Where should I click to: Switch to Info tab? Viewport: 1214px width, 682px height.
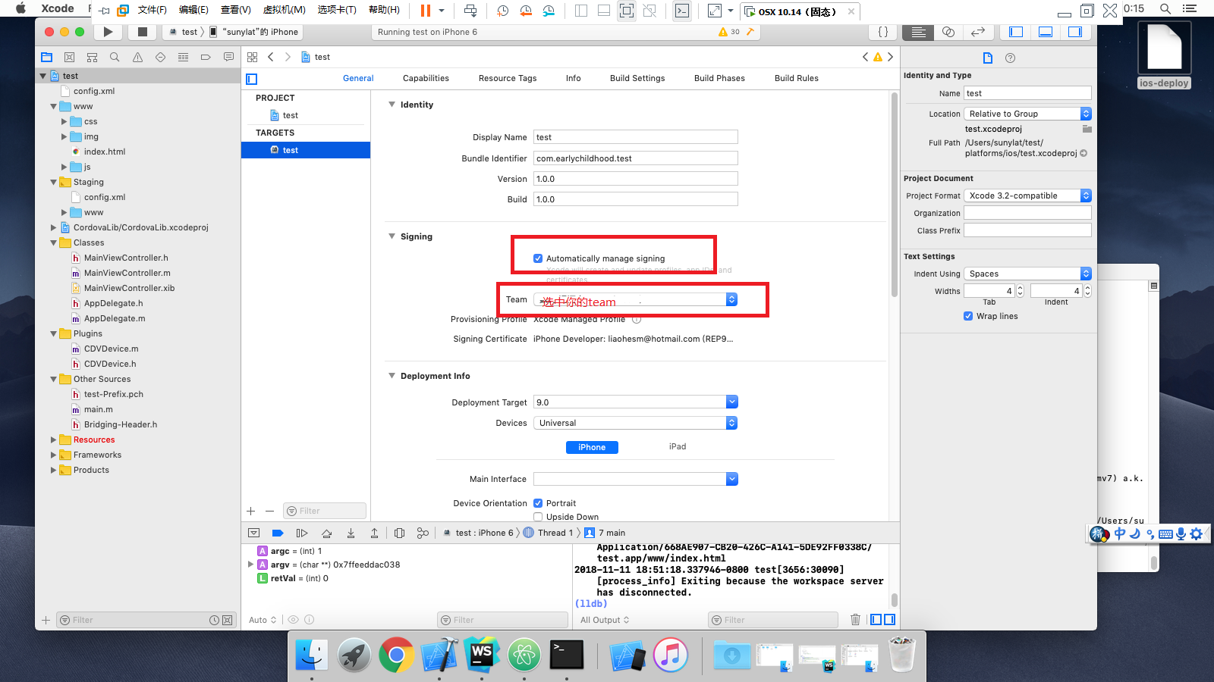point(574,78)
